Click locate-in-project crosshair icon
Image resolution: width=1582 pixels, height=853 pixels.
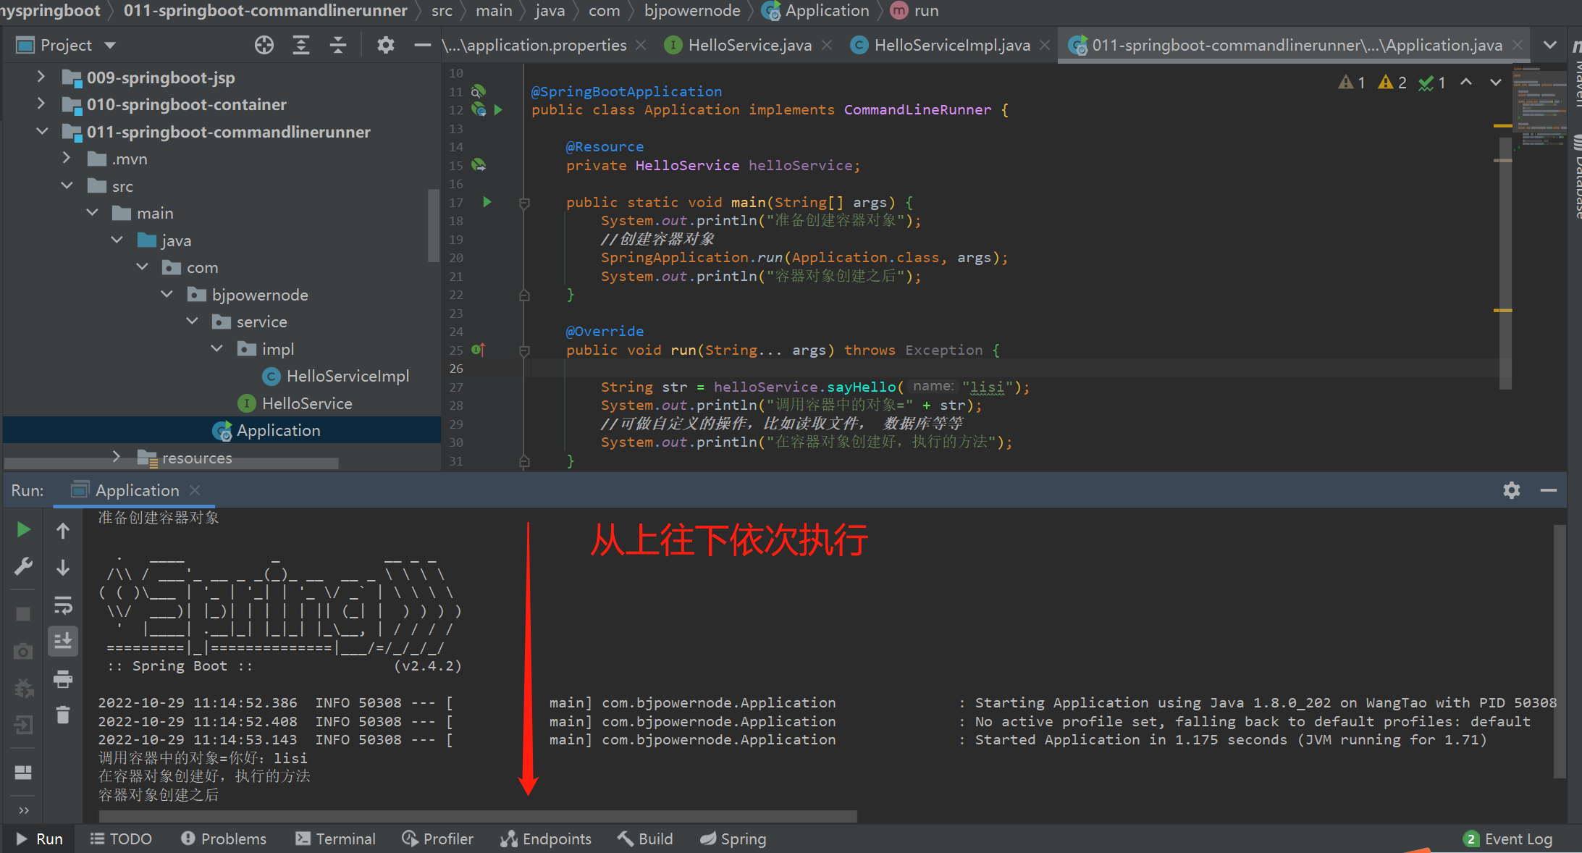tap(264, 46)
